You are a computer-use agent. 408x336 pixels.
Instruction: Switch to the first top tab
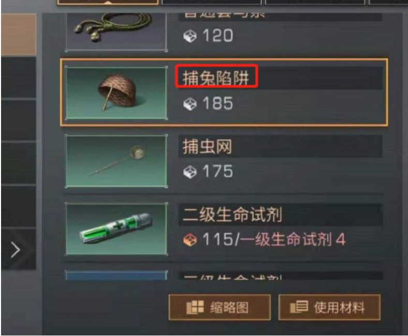(108, 2)
